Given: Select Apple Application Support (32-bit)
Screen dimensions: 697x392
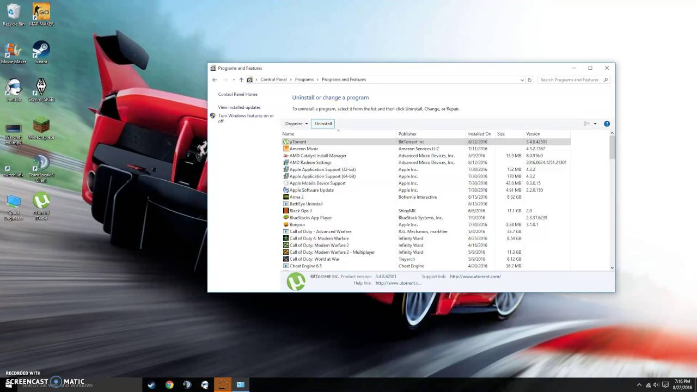Looking at the screenshot, I should click(x=426, y=169).
